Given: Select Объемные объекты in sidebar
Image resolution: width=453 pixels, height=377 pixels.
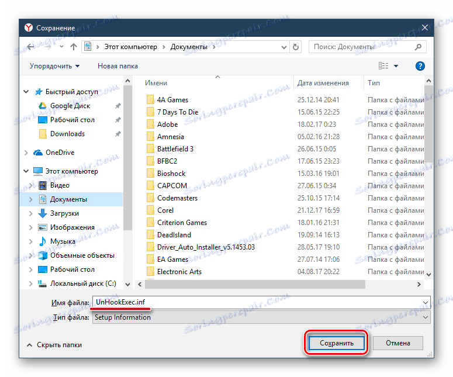Looking at the screenshot, I should 82,255.
